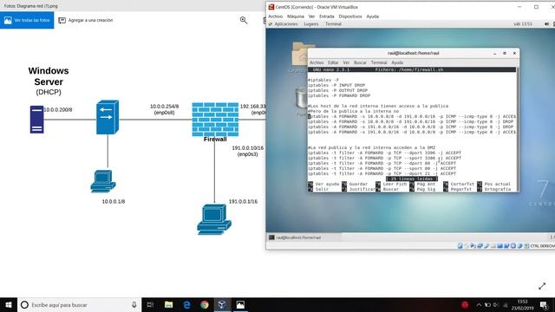
Task: Click comment '#La red publica y la red interna acceden a la DMZ'
Action: point(372,147)
